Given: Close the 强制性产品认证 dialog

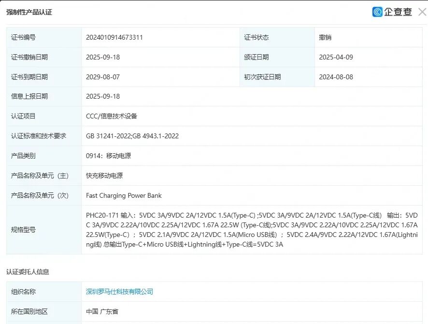Looking at the screenshot, I should [422, 12].
